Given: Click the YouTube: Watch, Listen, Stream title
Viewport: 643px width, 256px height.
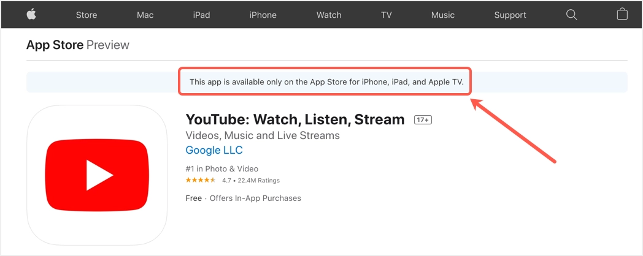Looking at the screenshot, I should pyautogui.click(x=295, y=119).
